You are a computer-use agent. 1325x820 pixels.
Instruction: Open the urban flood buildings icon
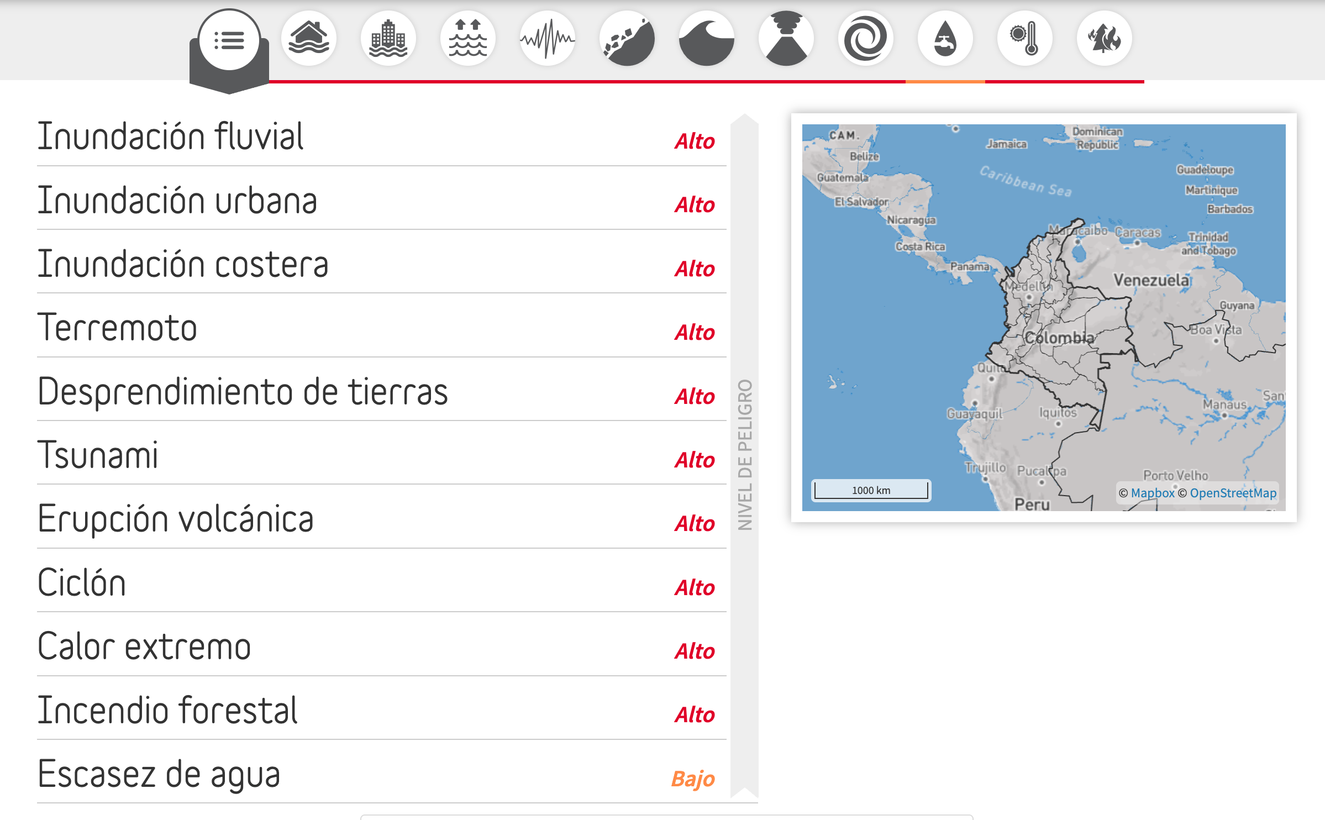388,39
